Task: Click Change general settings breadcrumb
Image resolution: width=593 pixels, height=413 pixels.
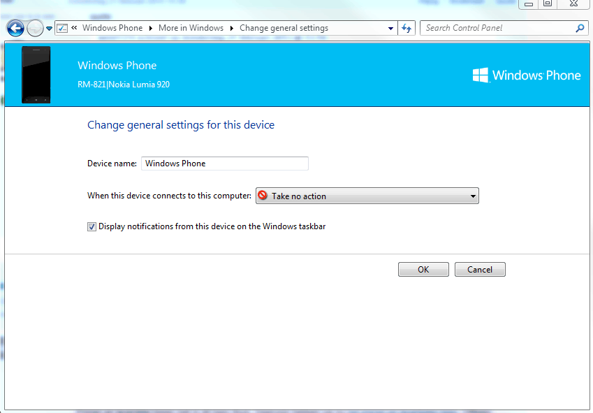Action: (x=284, y=28)
